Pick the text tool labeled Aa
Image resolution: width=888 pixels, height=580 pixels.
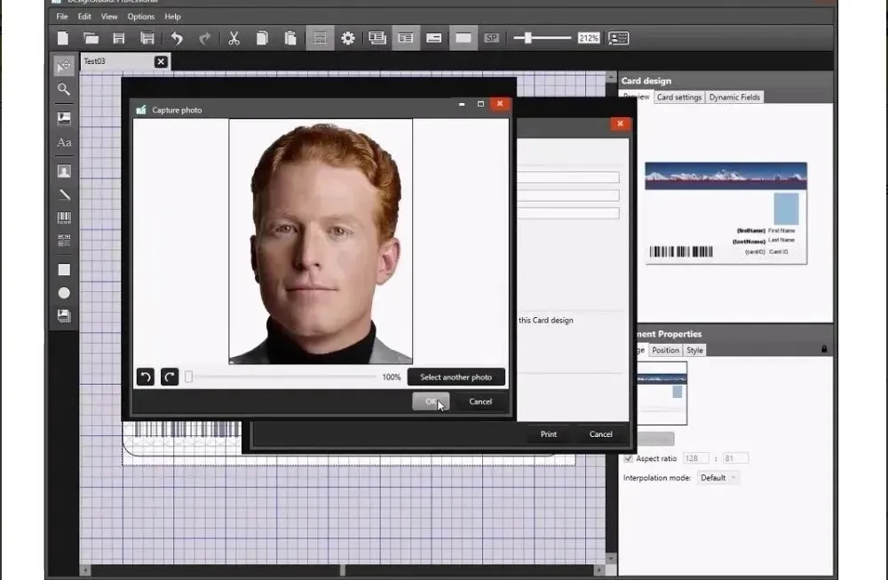64,142
